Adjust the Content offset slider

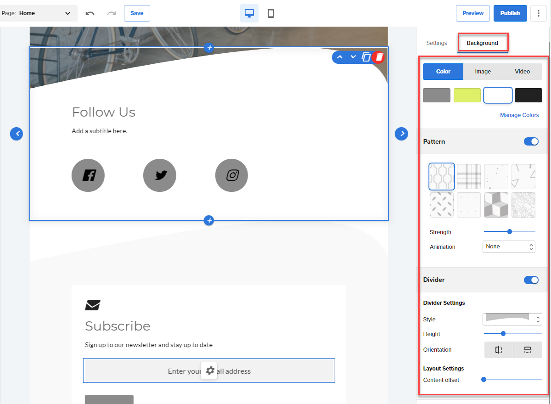pyautogui.click(x=512, y=380)
